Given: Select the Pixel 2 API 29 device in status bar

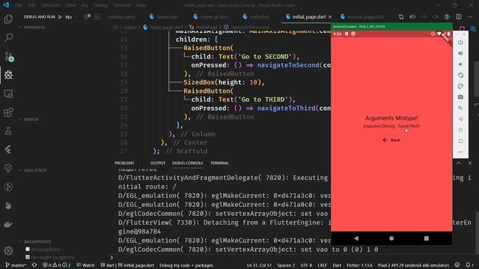Looking at the screenshot, I should tap(413, 265).
